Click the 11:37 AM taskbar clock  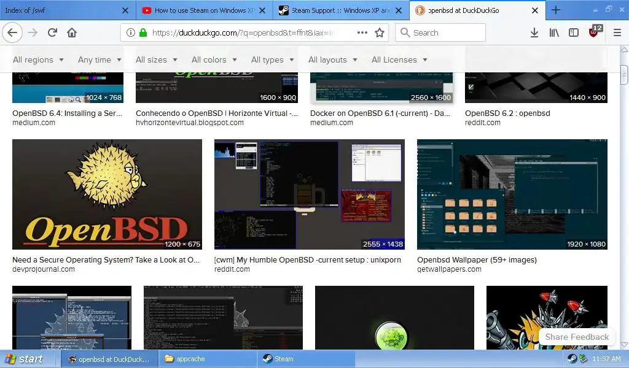click(606, 359)
